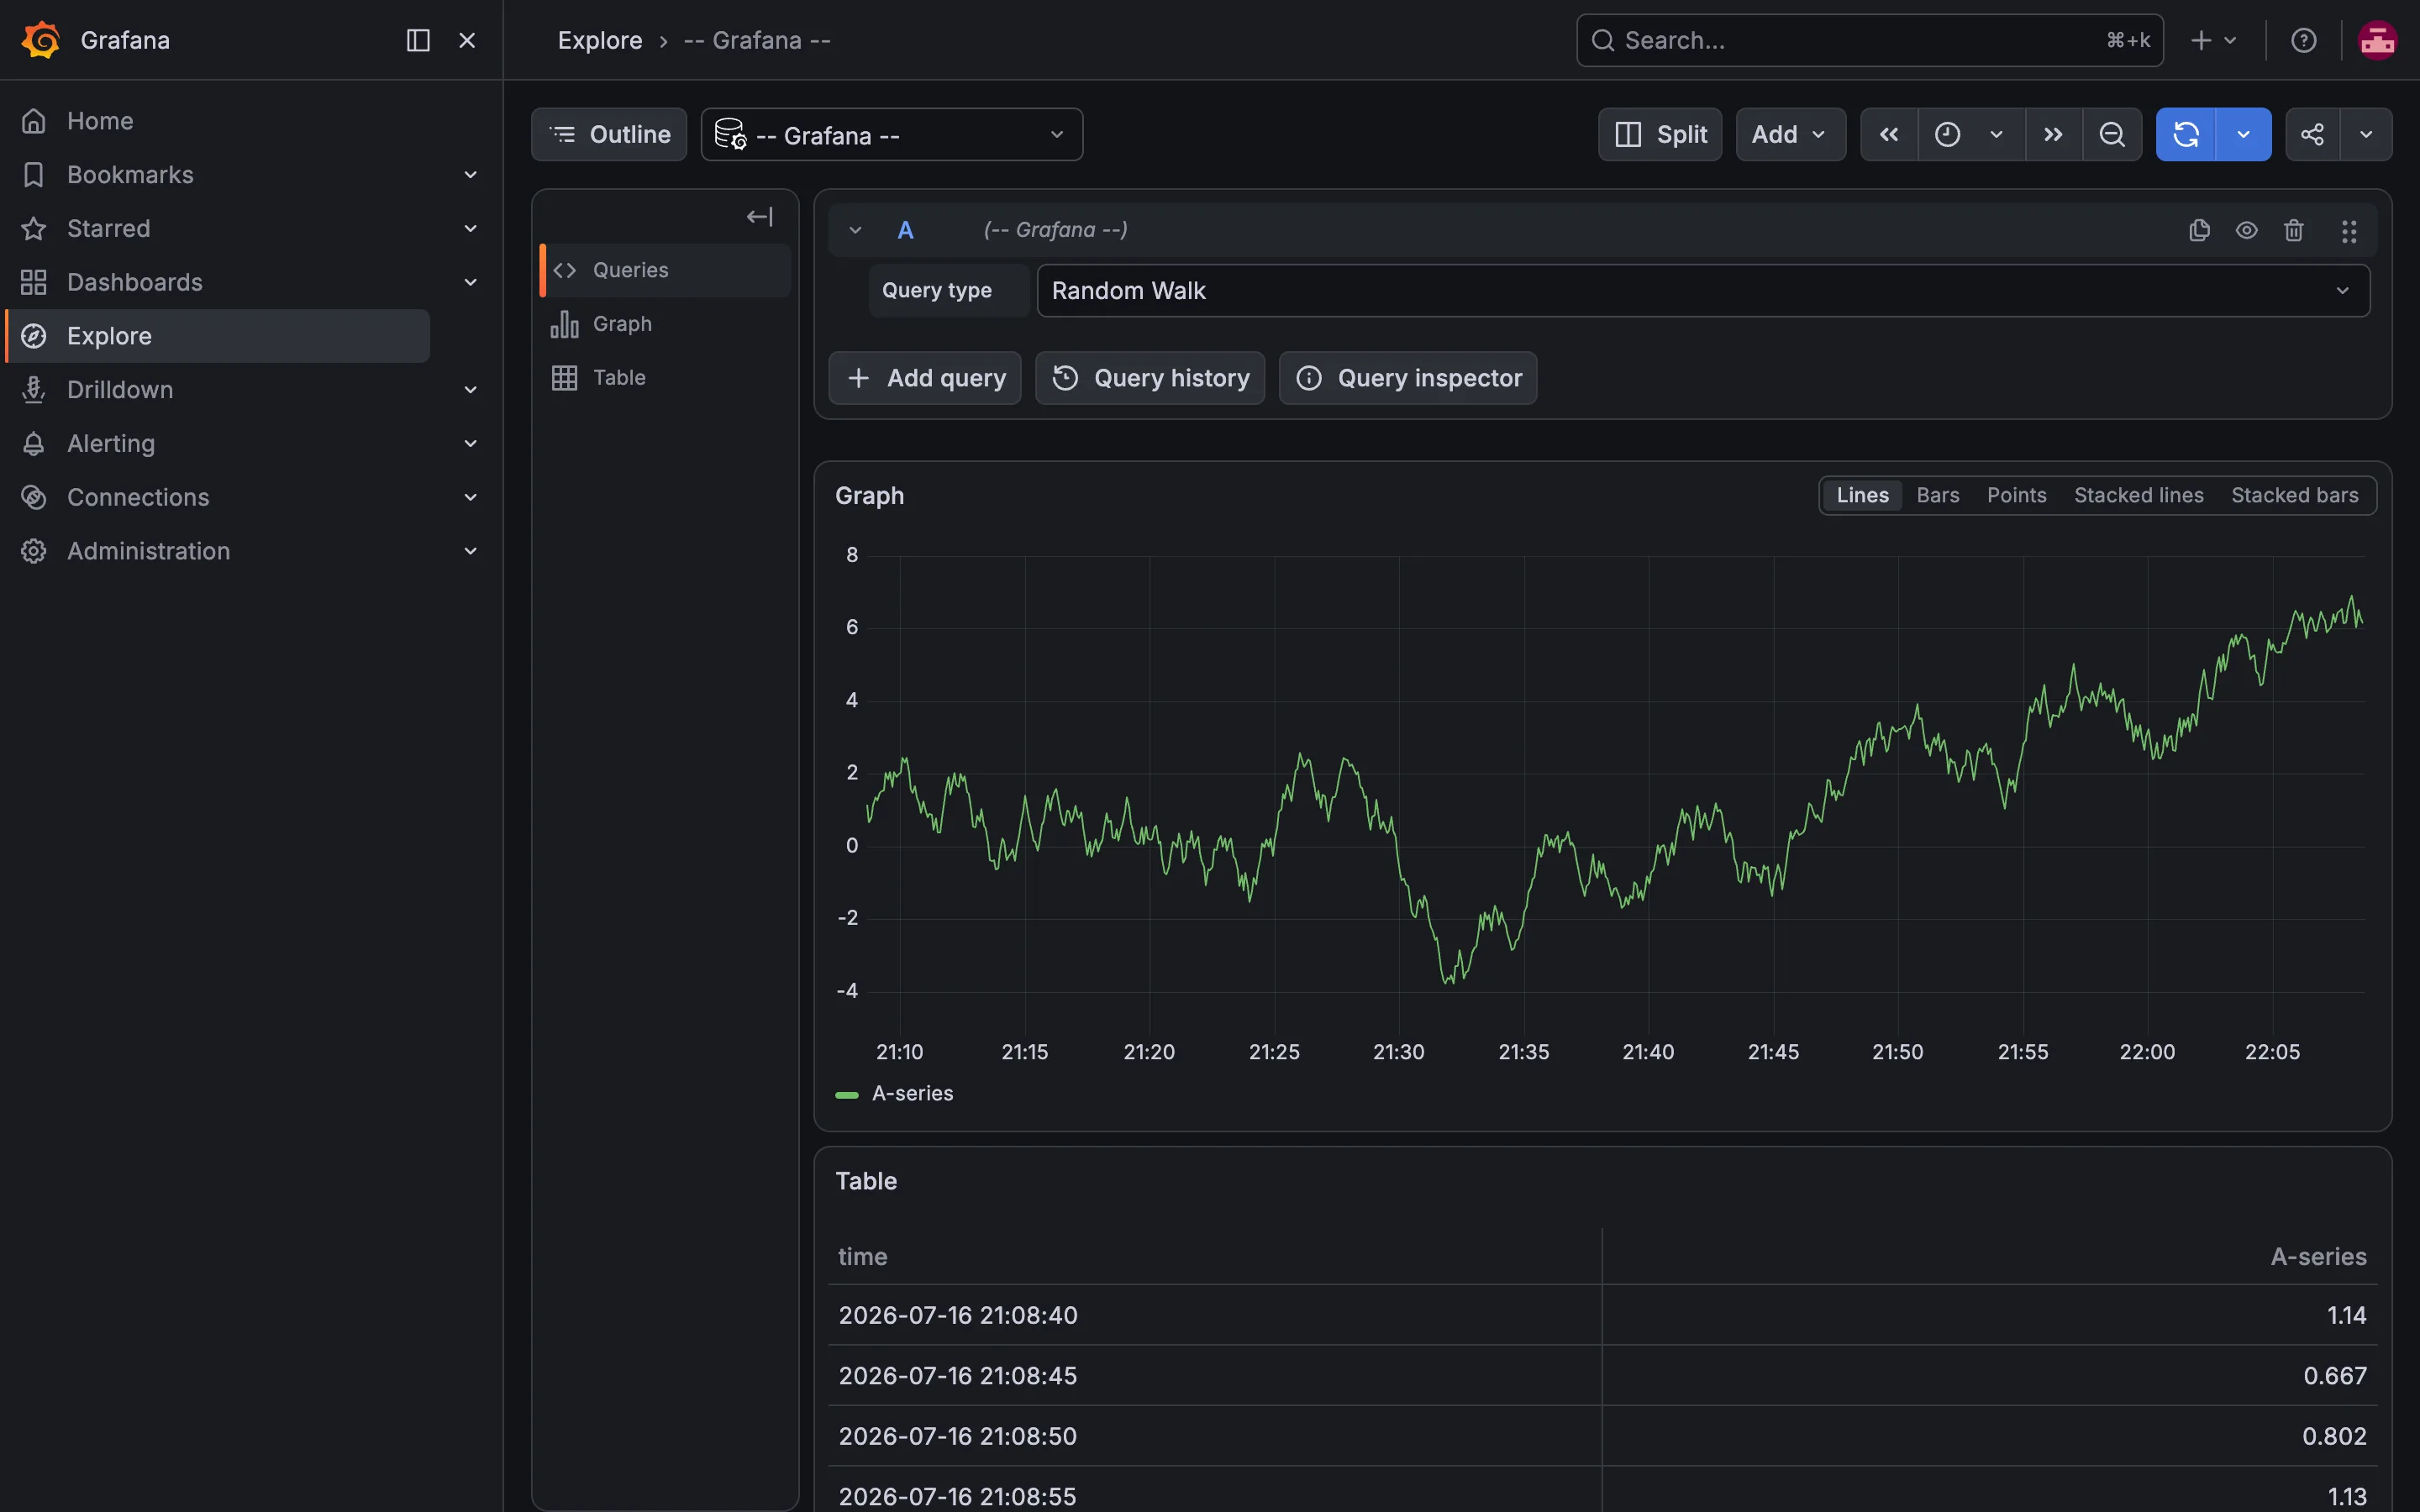Select Queries in the outline
Viewport: 2420px width, 1512px height.
(665, 270)
